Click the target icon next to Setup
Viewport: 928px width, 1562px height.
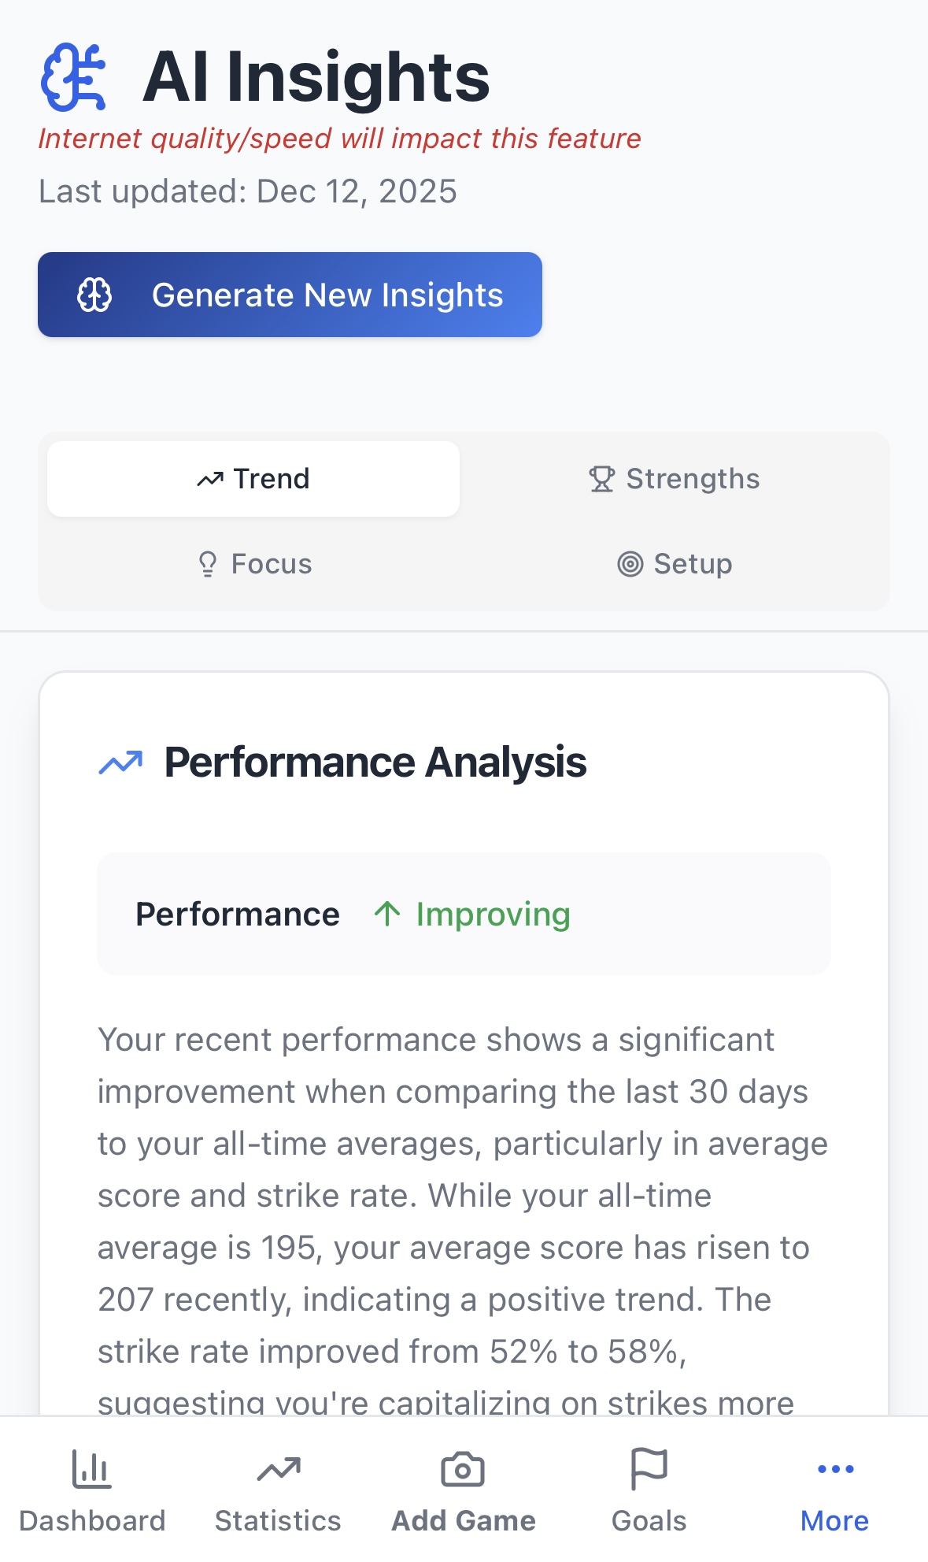tap(628, 563)
